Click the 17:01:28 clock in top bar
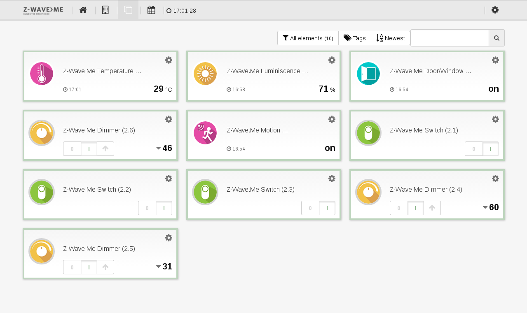The image size is (527, 313). click(181, 11)
